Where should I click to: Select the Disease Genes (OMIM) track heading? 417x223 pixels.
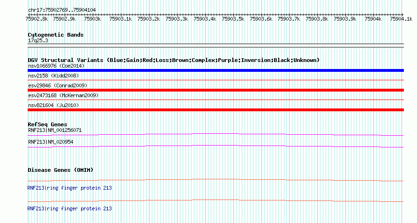pyautogui.click(x=60, y=170)
